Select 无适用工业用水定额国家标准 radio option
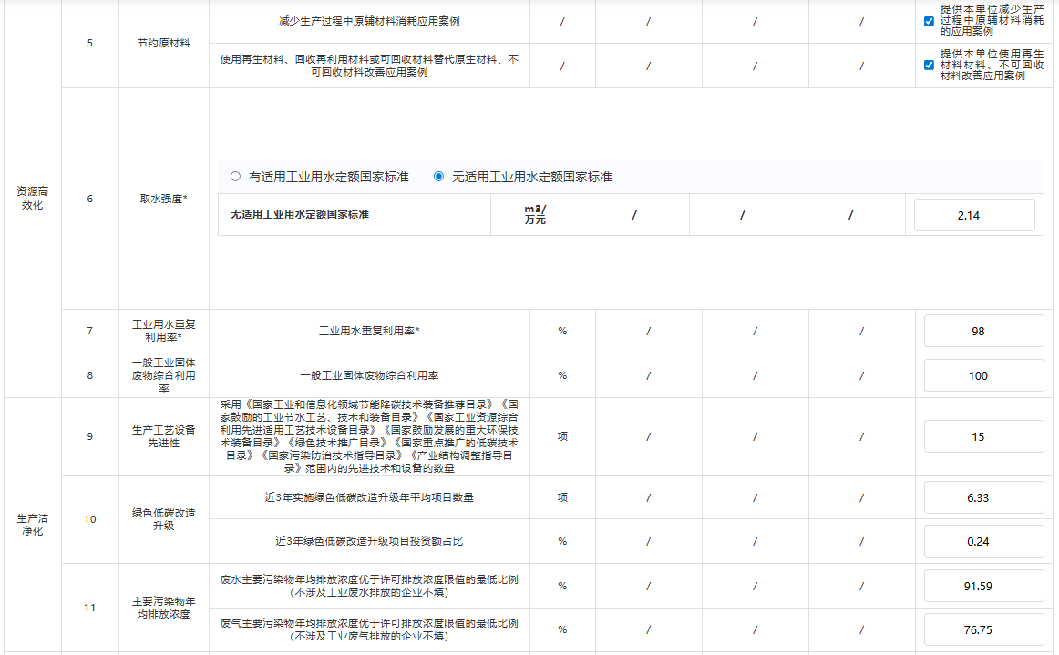This screenshot has height=655, width=1059. [438, 177]
